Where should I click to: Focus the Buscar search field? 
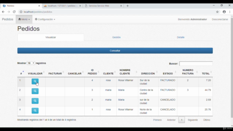click(196, 64)
